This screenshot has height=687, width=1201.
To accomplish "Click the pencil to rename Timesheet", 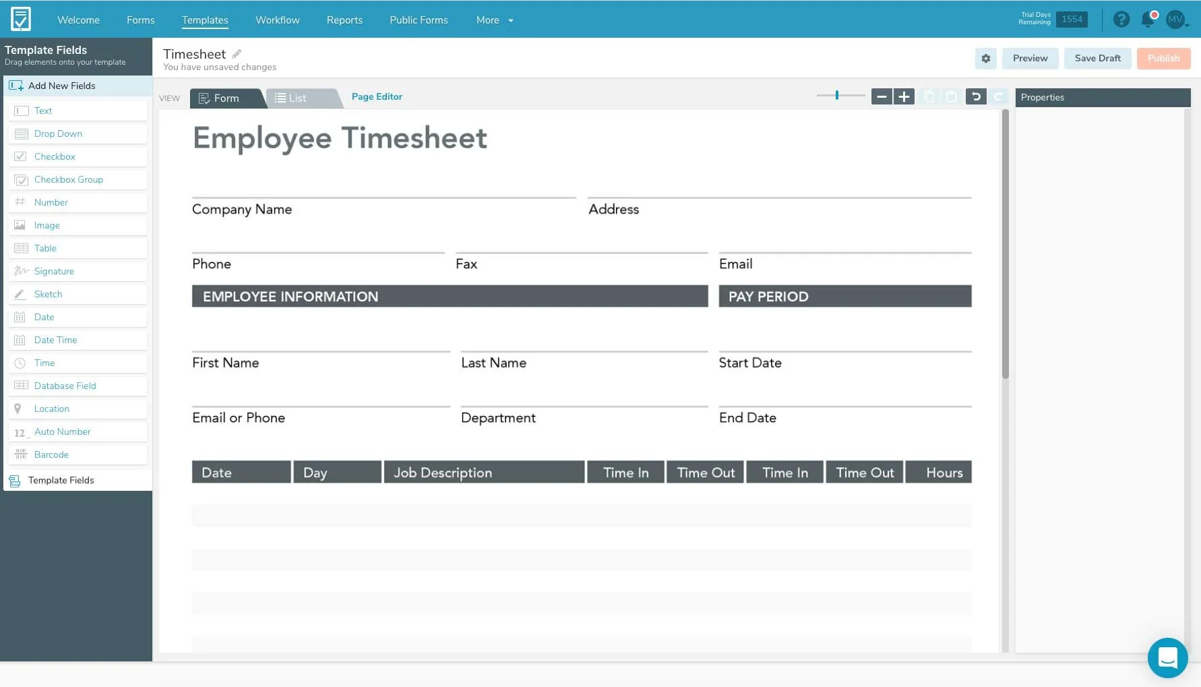I will tap(236, 53).
